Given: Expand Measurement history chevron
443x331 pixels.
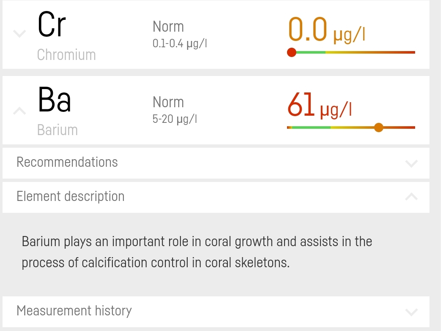Looking at the screenshot, I should click(x=411, y=312).
